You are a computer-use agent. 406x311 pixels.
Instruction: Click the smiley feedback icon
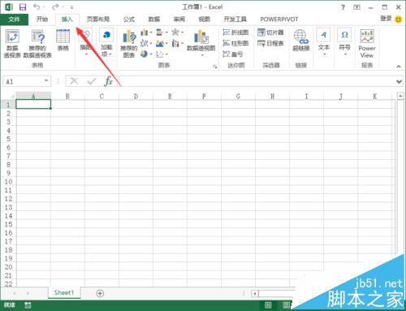pyautogui.click(x=399, y=19)
